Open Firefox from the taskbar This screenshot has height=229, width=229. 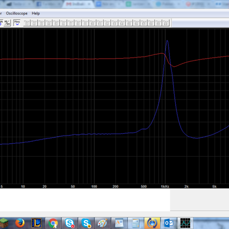[20, 223]
